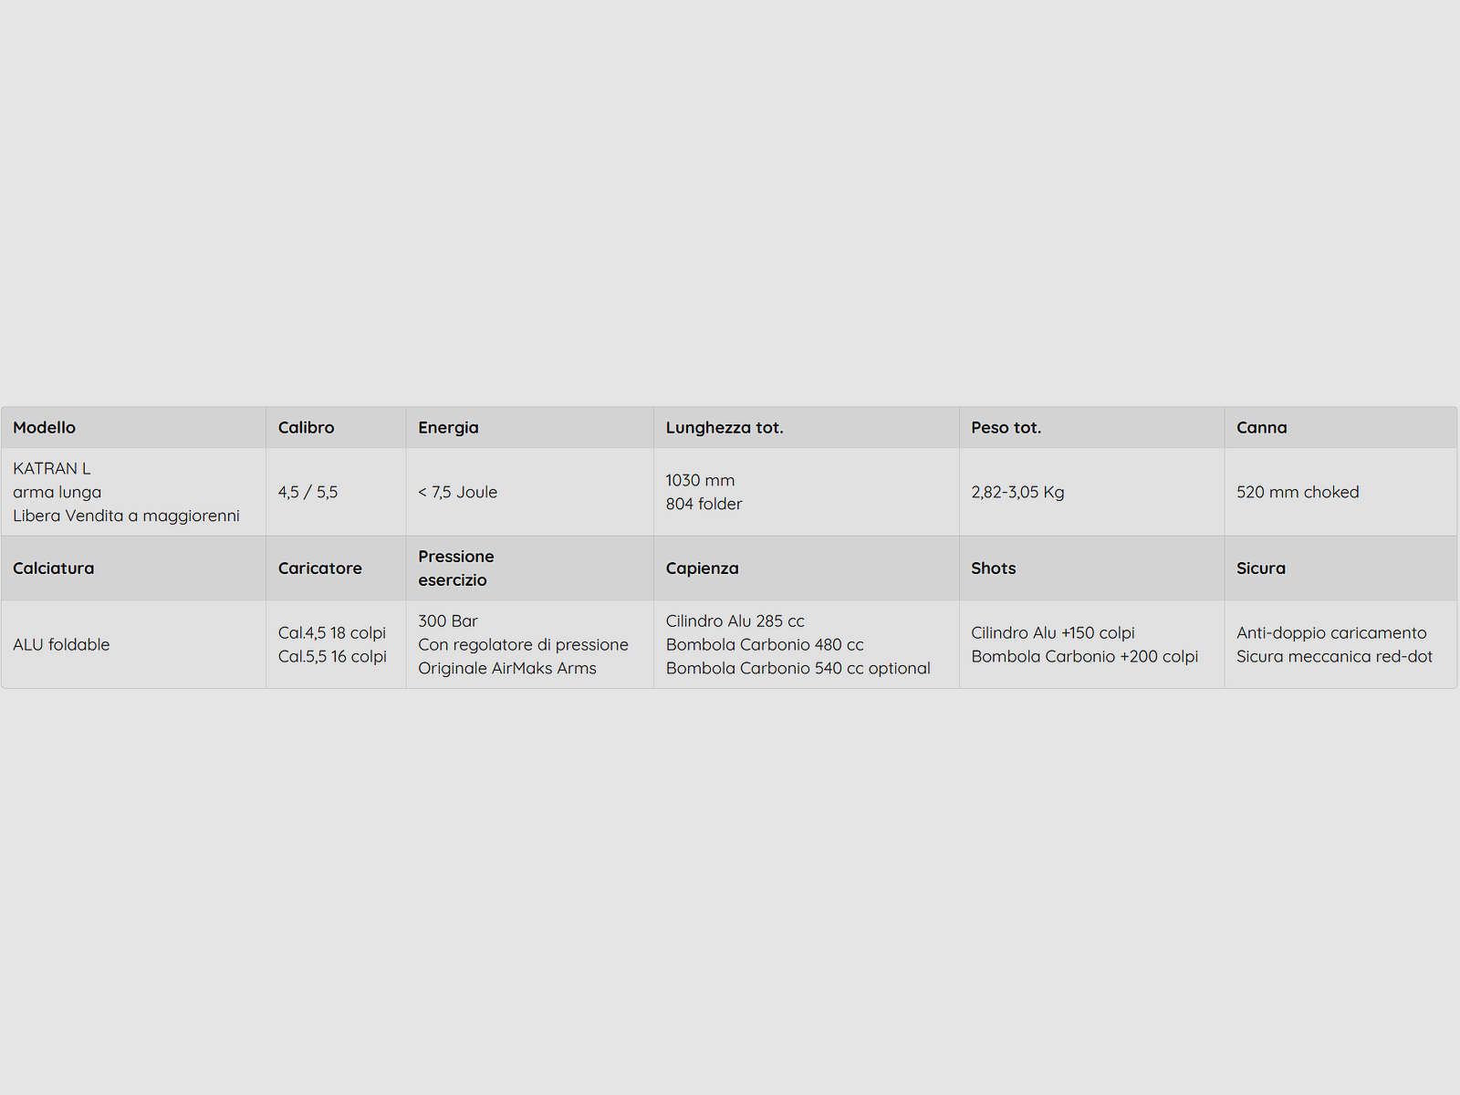Image resolution: width=1460 pixels, height=1095 pixels.
Task: Select the 520 mm choked cell
Action: [1340, 492]
